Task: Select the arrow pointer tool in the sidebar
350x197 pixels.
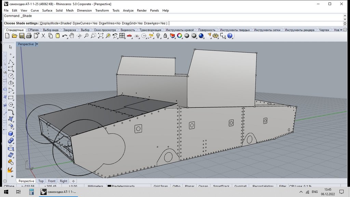Action: click(x=11, y=47)
